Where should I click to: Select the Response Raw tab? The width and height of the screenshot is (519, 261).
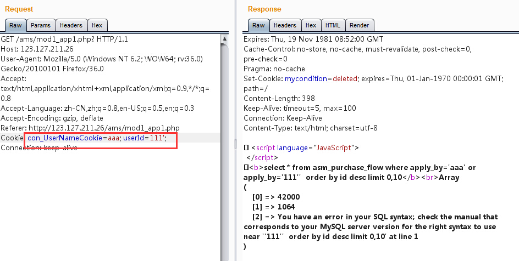(258, 25)
